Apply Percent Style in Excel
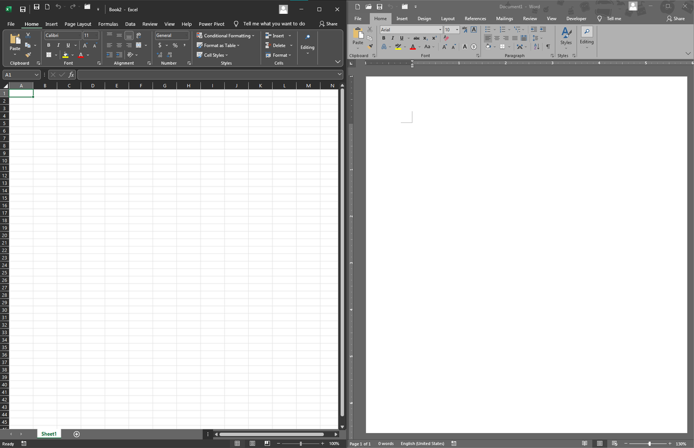The width and height of the screenshot is (694, 448). click(x=175, y=46)
